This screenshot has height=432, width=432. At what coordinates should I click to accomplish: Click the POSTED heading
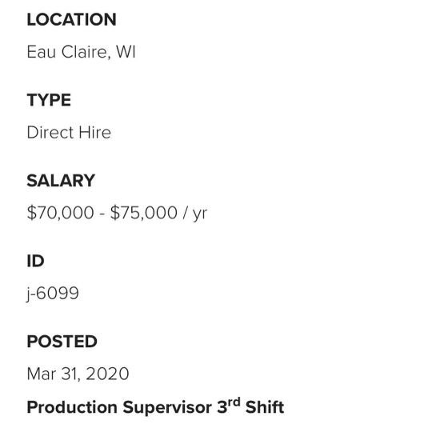tap(62, 342)
